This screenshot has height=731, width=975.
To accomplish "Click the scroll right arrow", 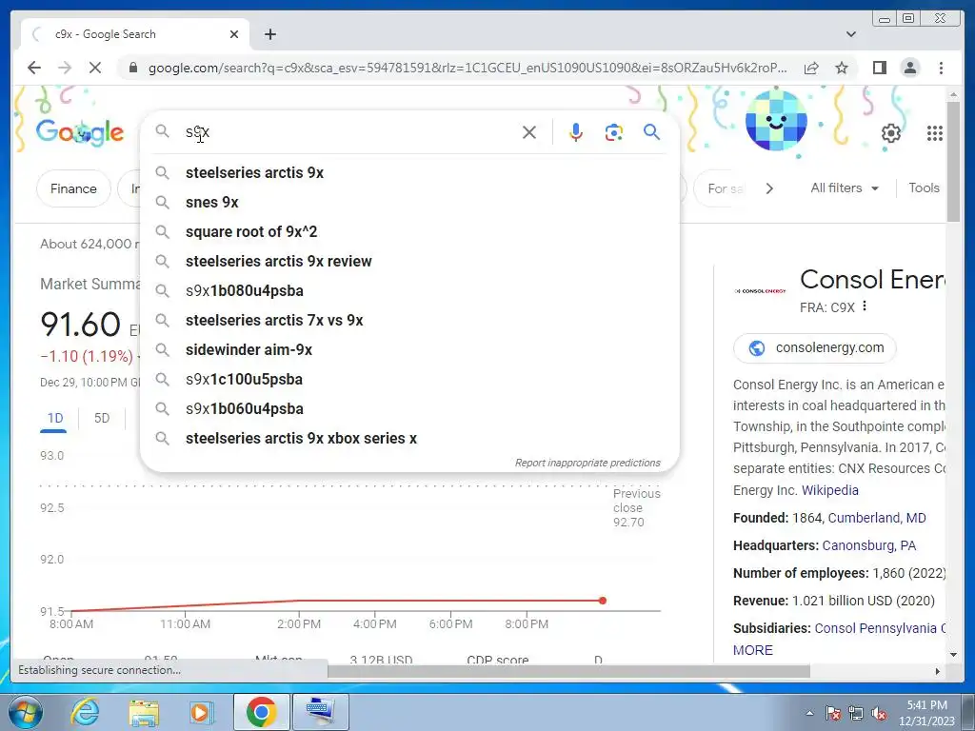I will coord(938,671).
